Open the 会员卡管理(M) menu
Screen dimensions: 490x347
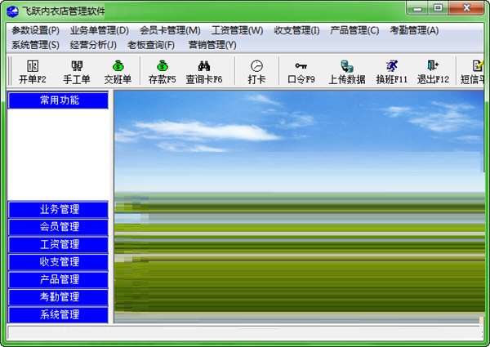[170, 30]
